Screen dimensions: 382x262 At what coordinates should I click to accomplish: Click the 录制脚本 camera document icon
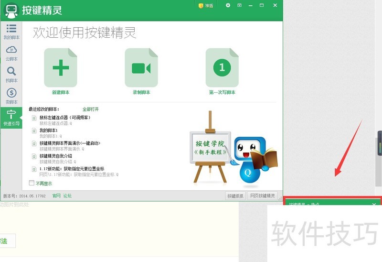141,67
